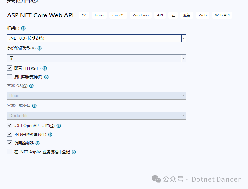Uncheck the 配置 HTTPS(H) checkbox
Image resolution: width=248 pixels, height=189 pixels.
coord(10,68)
